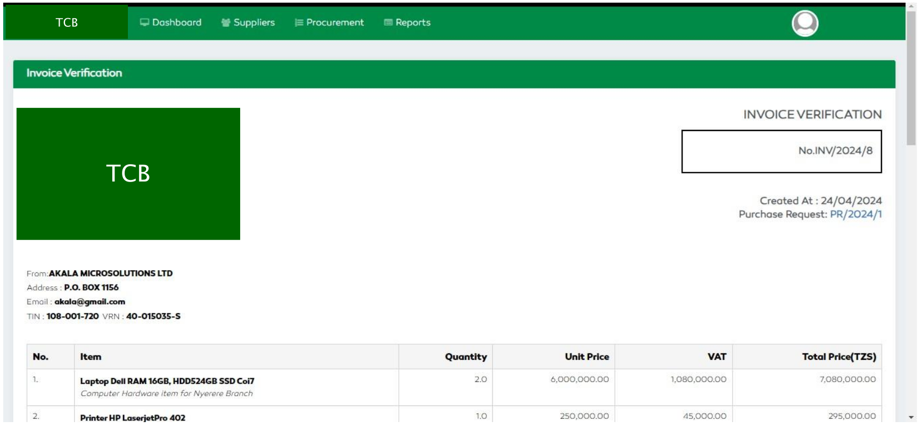Click the Suppliers people icon
This screenshot has width=920, height=428.
click(x=226, y=23)
